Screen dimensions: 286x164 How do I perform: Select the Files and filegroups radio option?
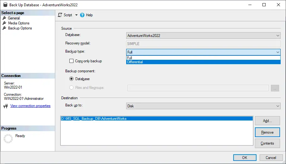pyautogui.click(x=71, y=88)
